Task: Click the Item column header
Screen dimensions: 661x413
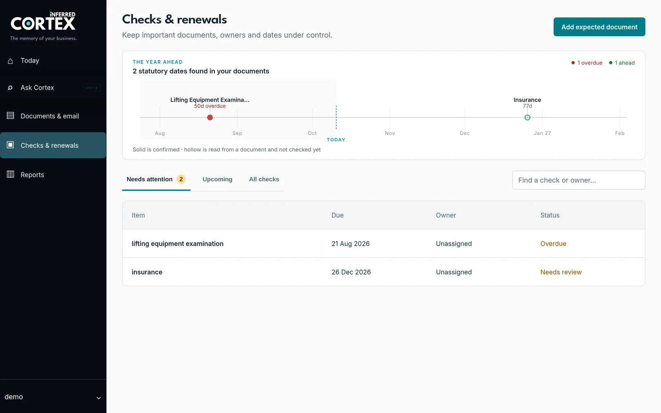Action: coord(138,215)
